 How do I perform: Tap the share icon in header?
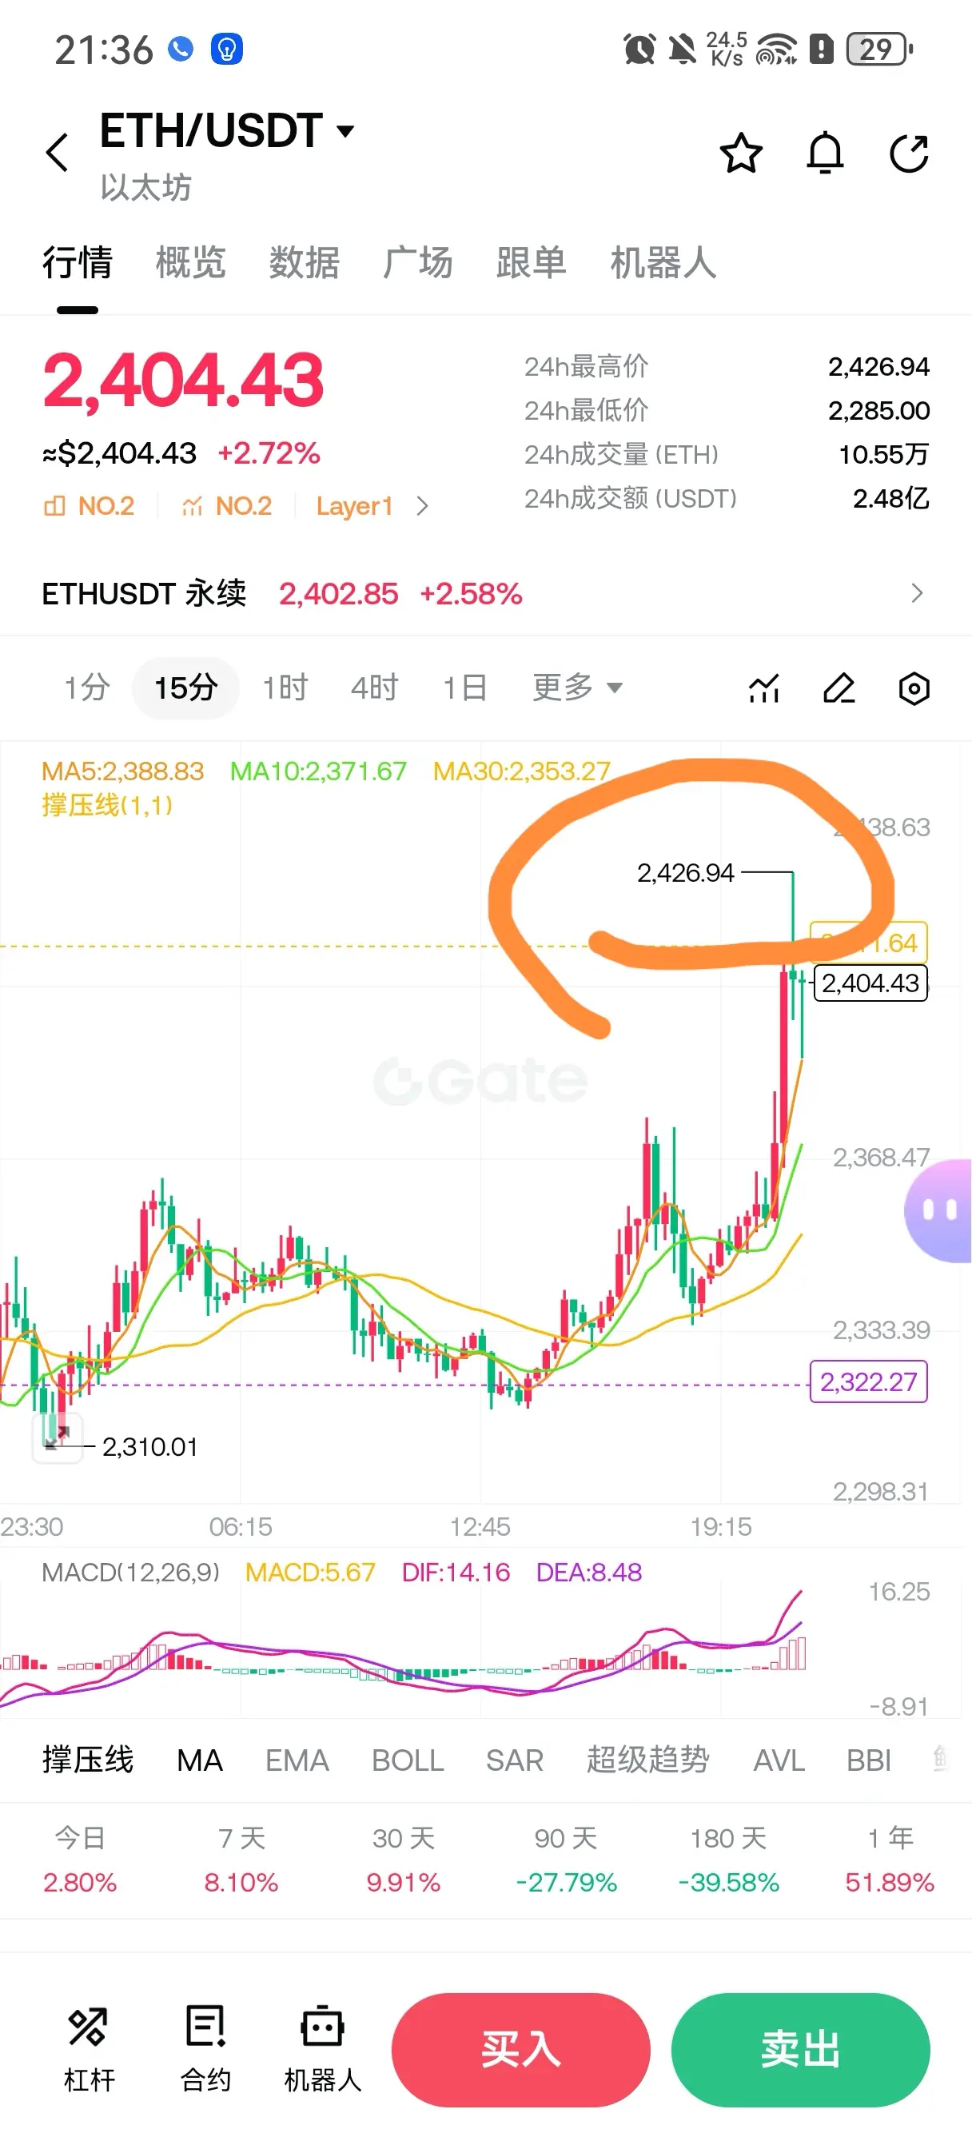coord(910,153)
